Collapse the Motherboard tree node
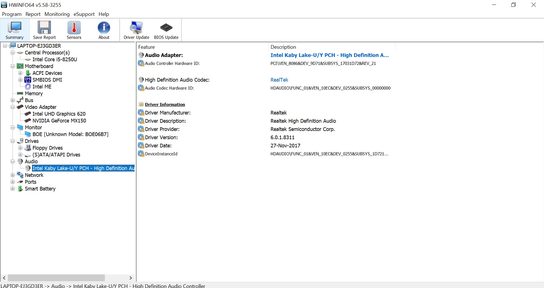This screenshot has width=544, height=288. (x=12, y=66)
